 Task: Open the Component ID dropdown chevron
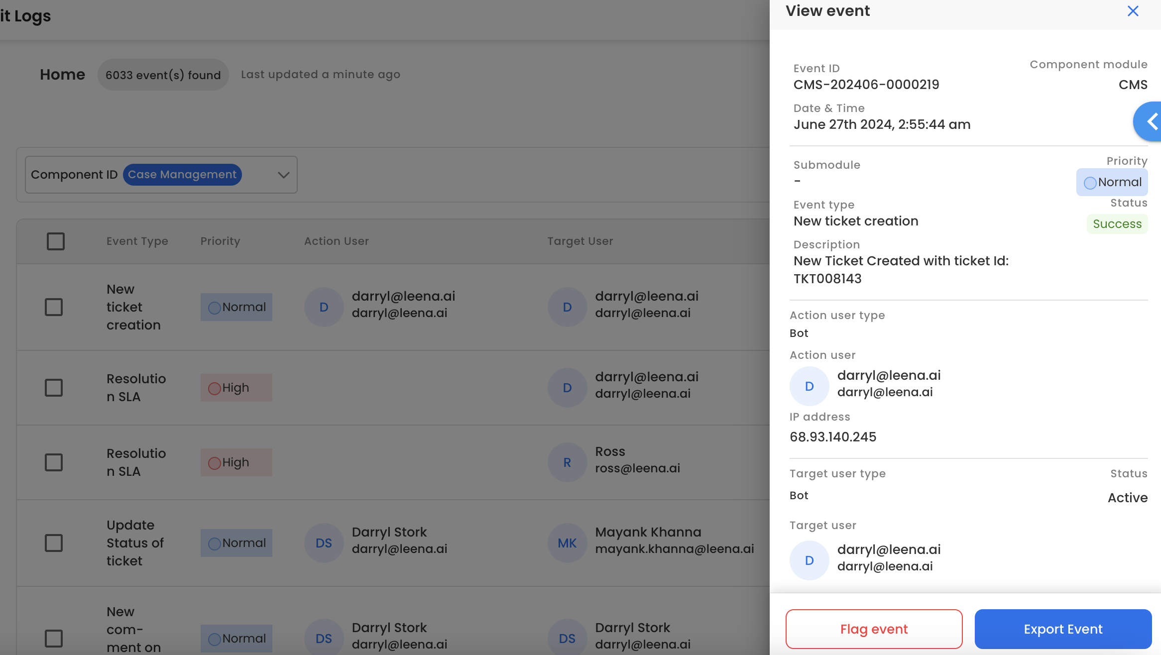pyautogui.click(x=284, y=175)
